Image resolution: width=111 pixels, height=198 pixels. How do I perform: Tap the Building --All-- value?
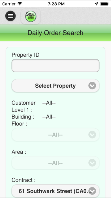[x=49, y=117]
